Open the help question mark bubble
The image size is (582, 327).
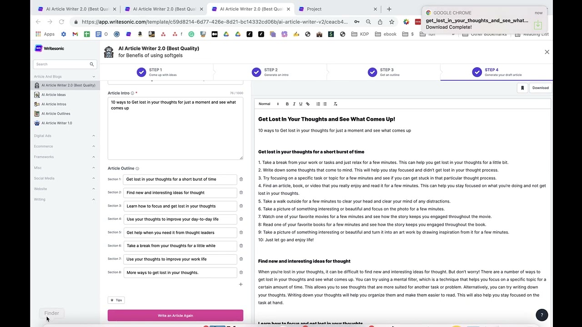pyautogui.click(x=542, y=315)
